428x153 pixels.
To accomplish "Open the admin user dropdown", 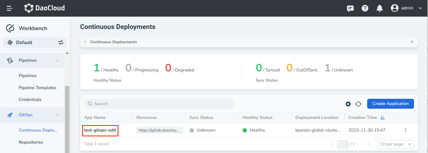I will pyautogui.click(x=406, y=8).
